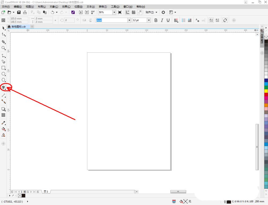The height and width of the screenshot is (205, 268).
Task: Open the 视图(V) menu
Action: (x=30, y=7)
